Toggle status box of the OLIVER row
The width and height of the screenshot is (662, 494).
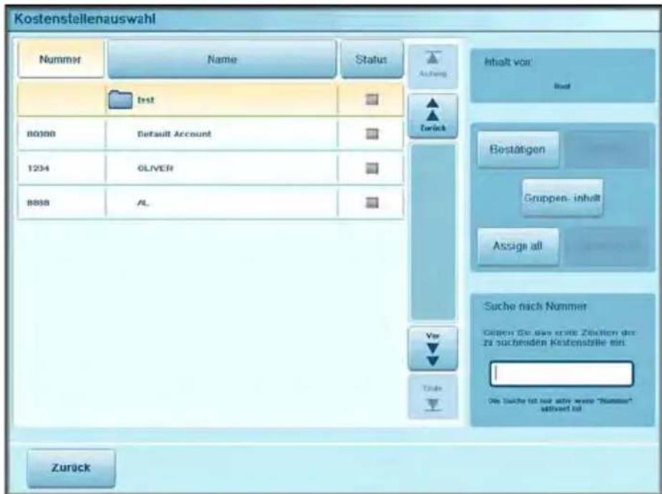[x=372, y=168]
